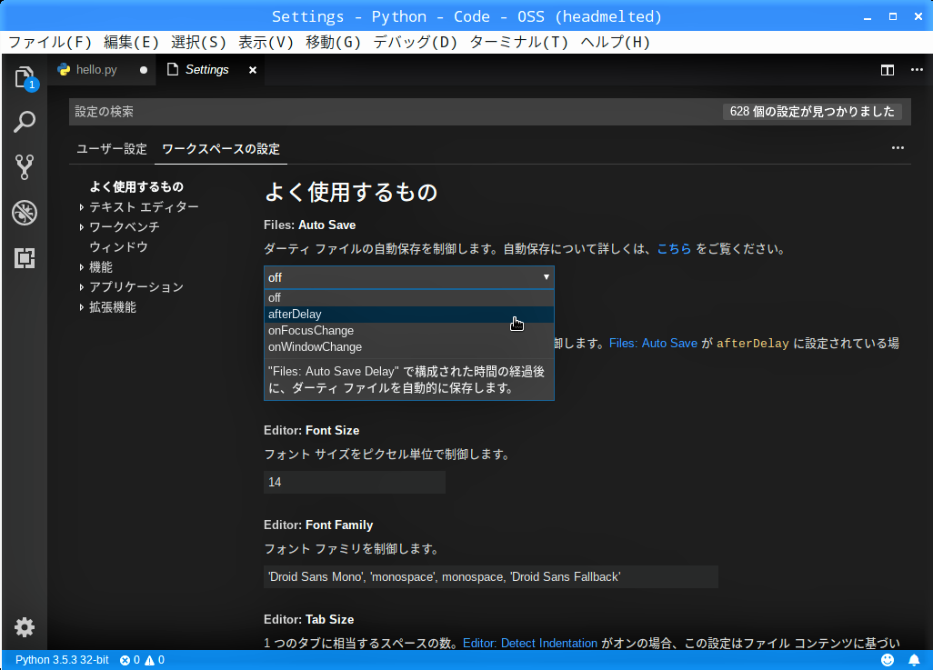The image size is (933, 670).
Task: Open the Source Control view
Action: [x=25, y=167]
